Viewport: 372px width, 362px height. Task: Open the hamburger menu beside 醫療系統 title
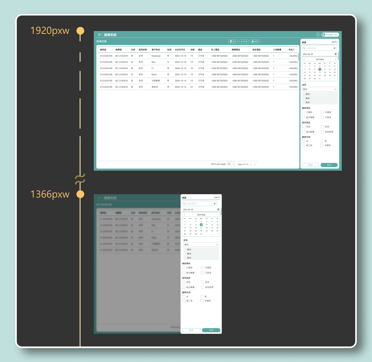[x=99, y=35]
